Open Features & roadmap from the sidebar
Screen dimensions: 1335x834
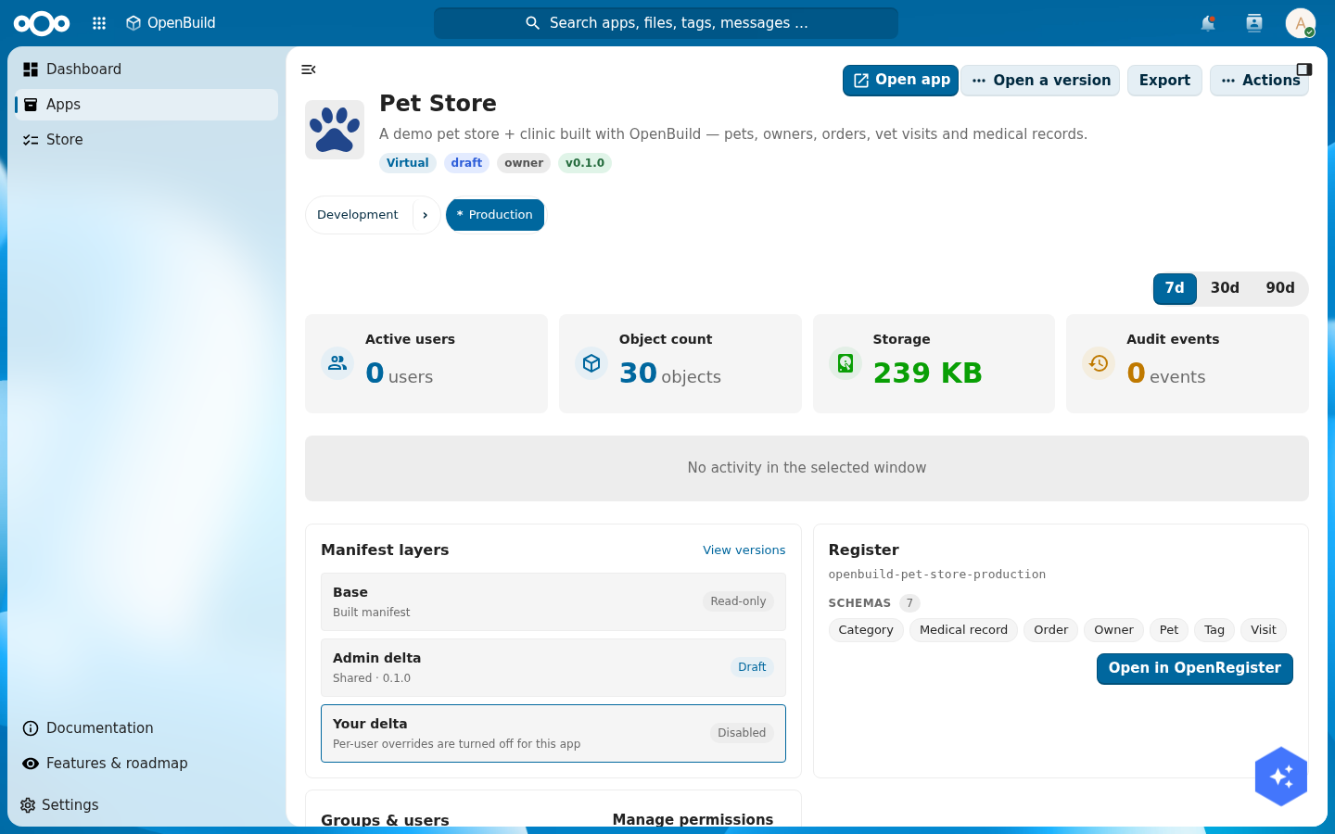(146, 764)
